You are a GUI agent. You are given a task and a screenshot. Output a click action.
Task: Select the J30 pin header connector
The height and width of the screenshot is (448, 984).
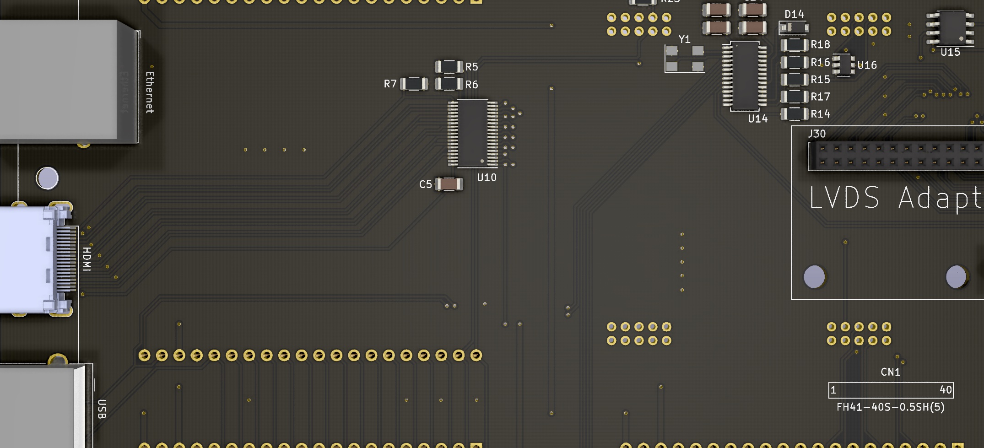click(x=895, y=156)
